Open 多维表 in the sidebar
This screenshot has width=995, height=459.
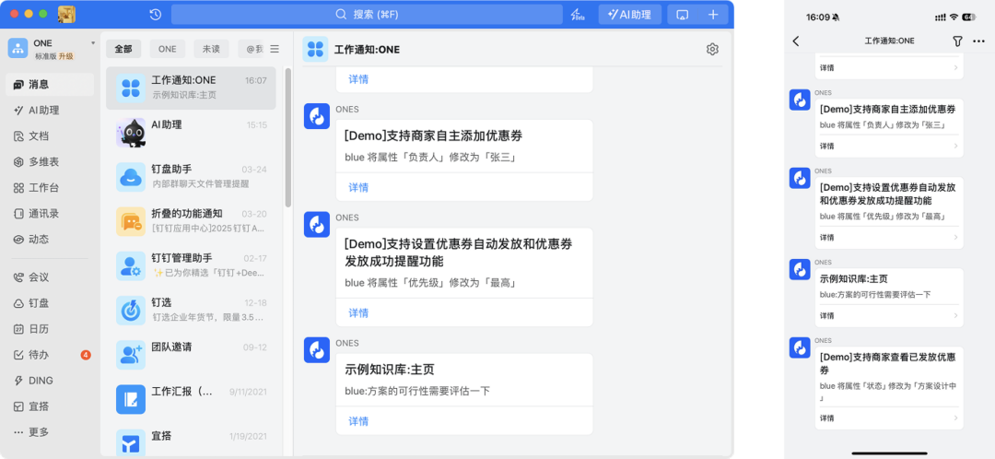click(x=50, y=162)
